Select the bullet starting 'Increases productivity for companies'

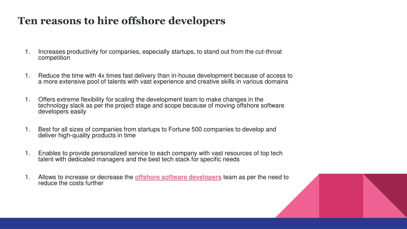click(x=160, y=54)
